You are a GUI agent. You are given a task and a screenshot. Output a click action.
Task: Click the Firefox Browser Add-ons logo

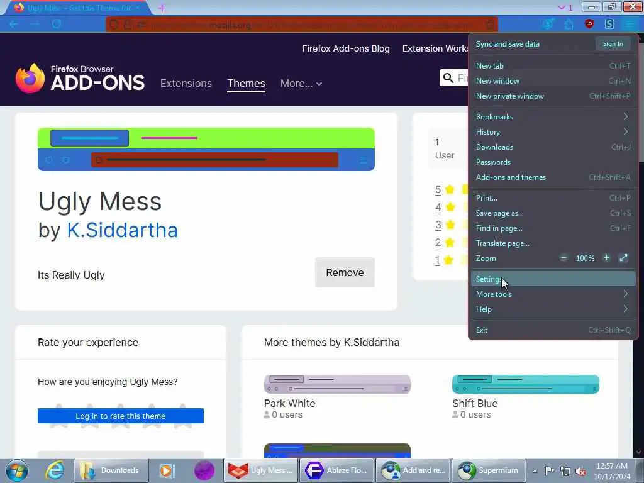[80, 78]
